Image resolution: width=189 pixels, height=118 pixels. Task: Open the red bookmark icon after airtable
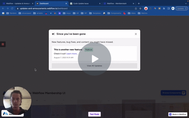pos(46,13)
